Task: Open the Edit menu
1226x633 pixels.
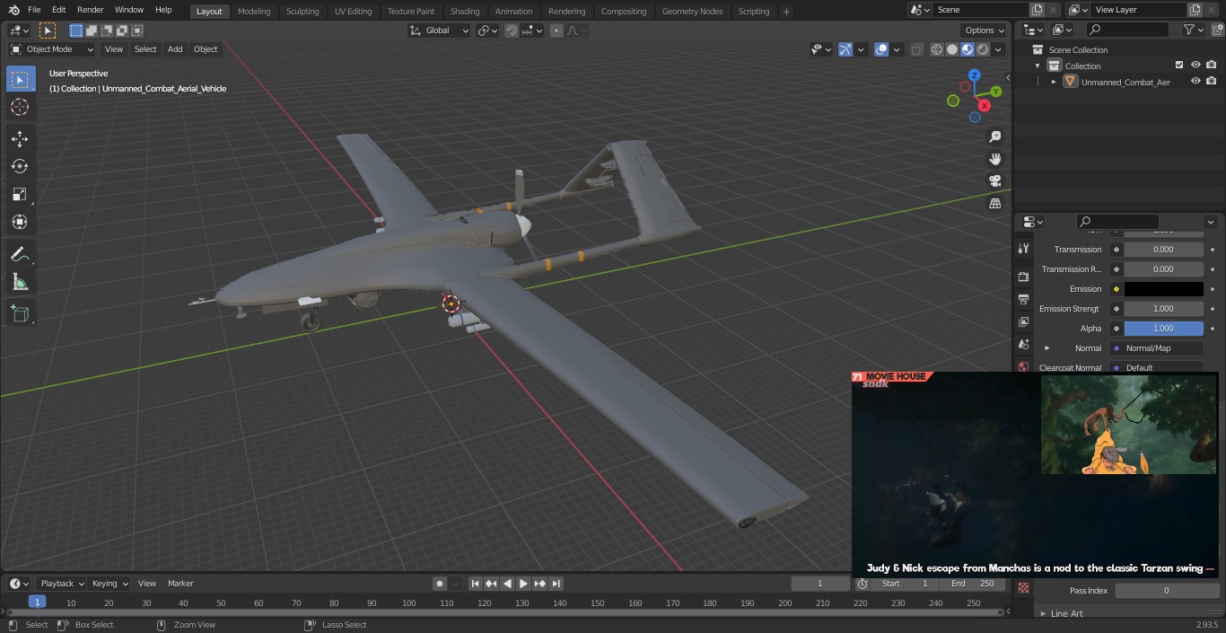Action: (58, 10)
